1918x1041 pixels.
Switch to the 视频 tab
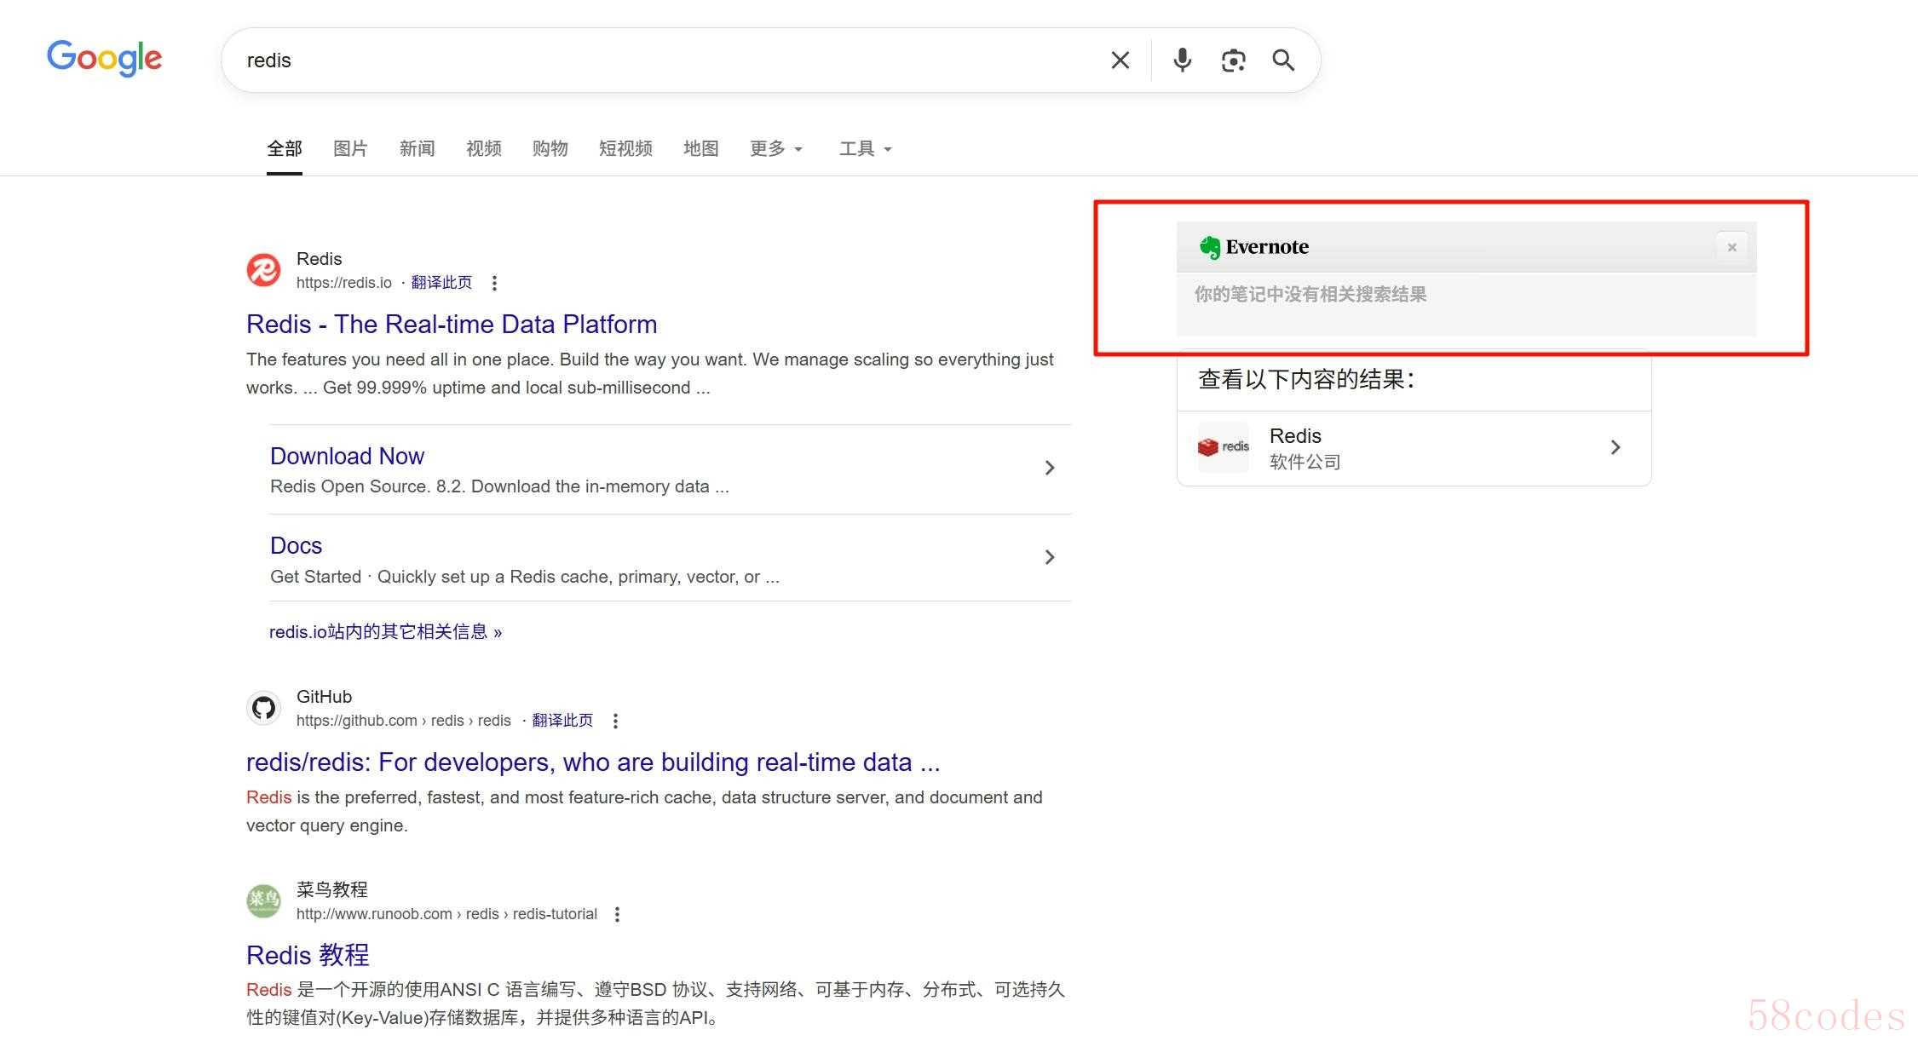click(483, 149)
